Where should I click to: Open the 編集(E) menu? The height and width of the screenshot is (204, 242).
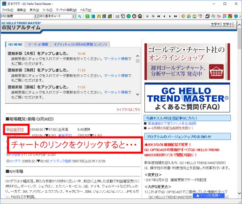point(21,10)
